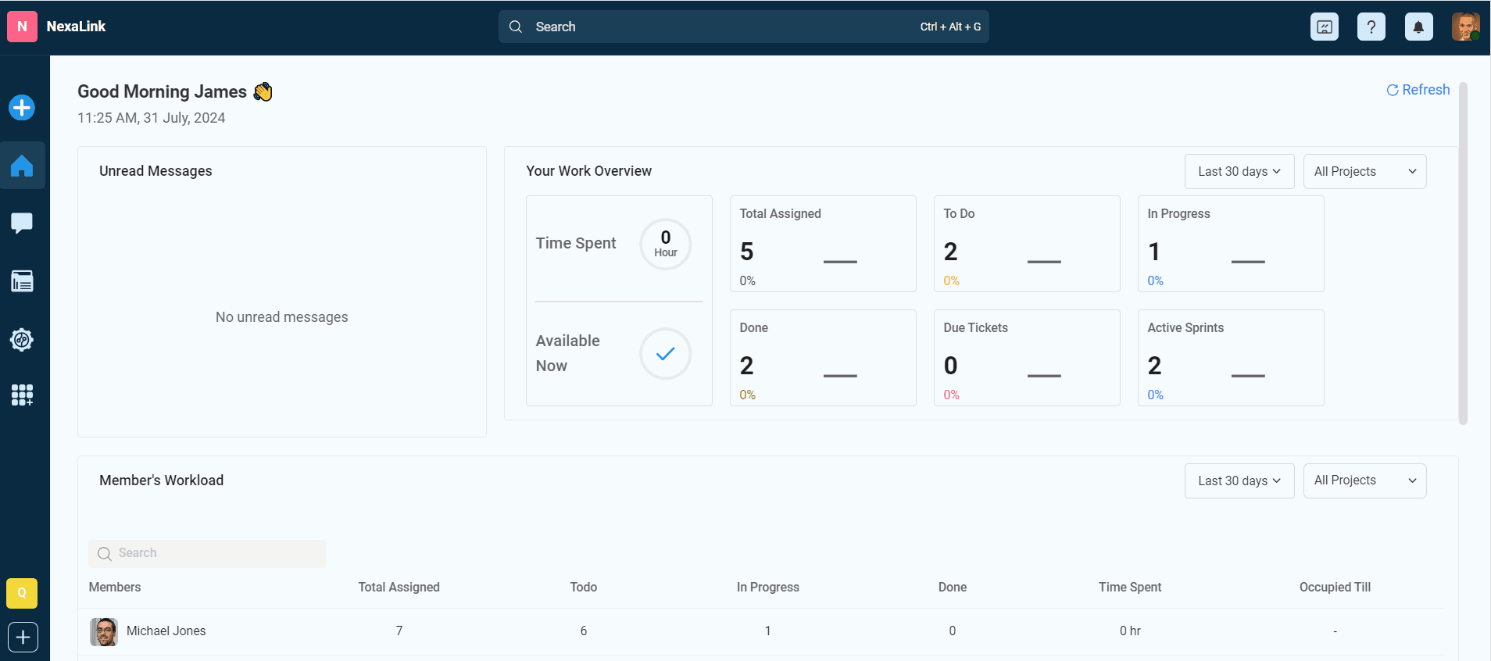Toggle the Available Now checkmark
This screenshot has height=661, width=1491.
coord(665,354)
